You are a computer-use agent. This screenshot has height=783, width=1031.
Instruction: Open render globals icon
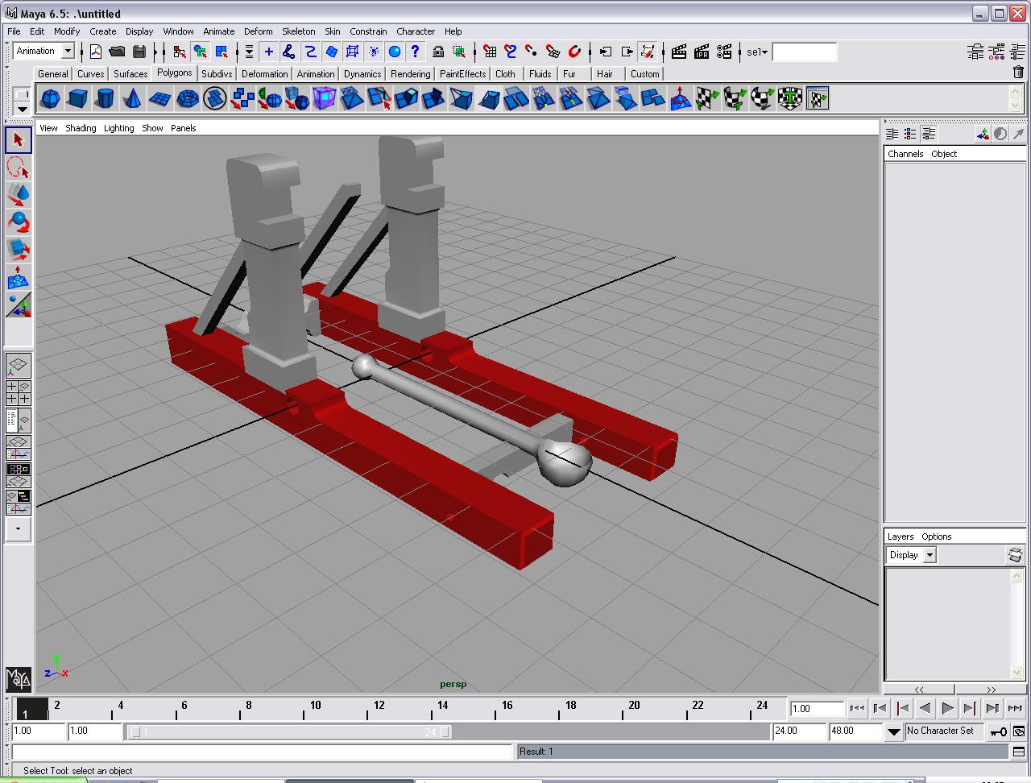[x=724, y=52]
